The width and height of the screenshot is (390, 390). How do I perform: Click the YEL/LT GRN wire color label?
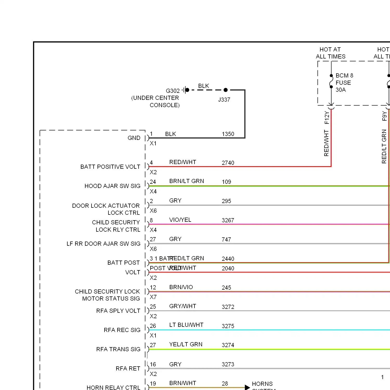[186, 344]
